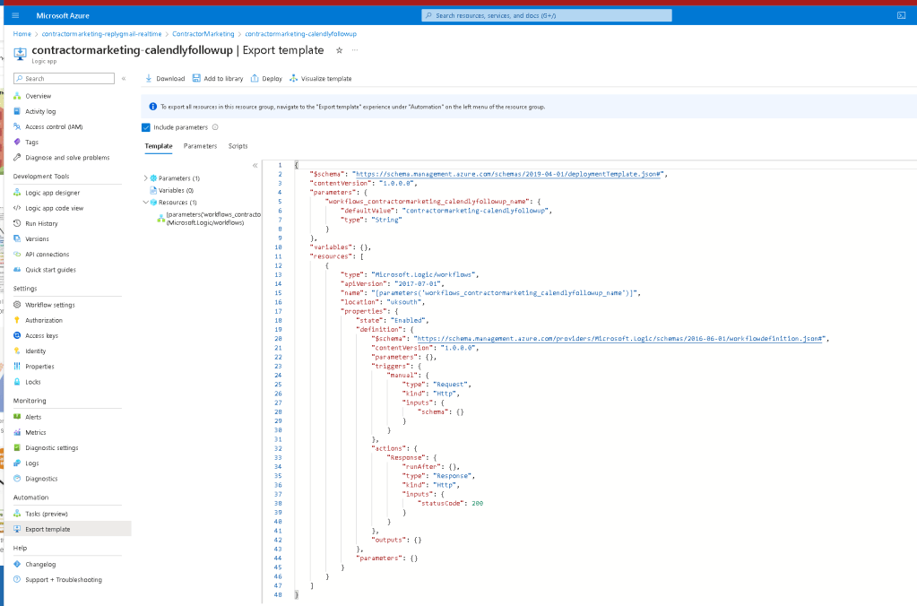Select Export template in sidebar

(x=68, y=529)
